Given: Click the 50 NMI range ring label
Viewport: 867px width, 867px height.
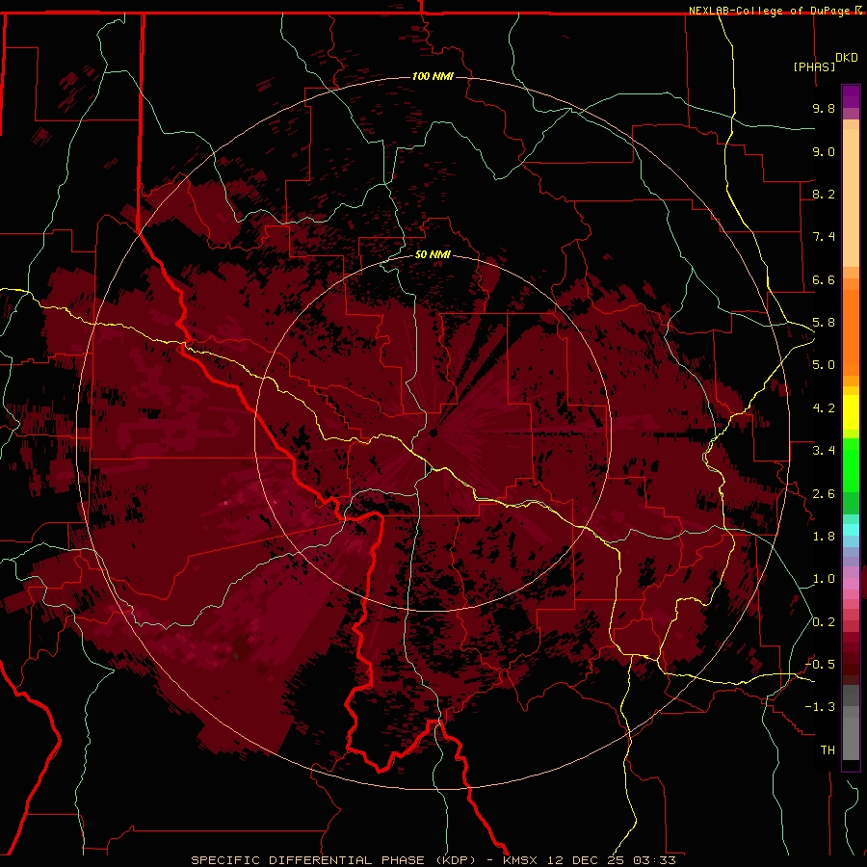Looking at the screenshot, I should (433, 255).
